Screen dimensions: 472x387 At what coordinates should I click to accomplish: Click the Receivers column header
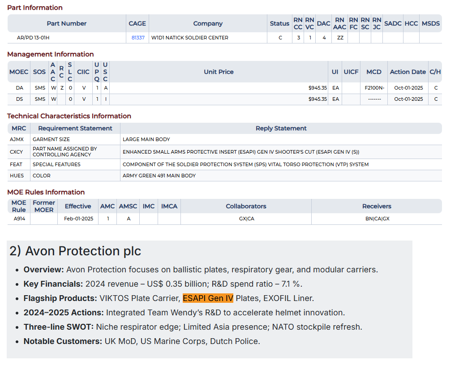[377, 206]
